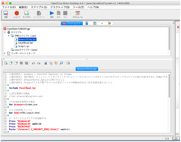
Task: Select the プロジェクト tab
Action: click(x=72, y=23)
